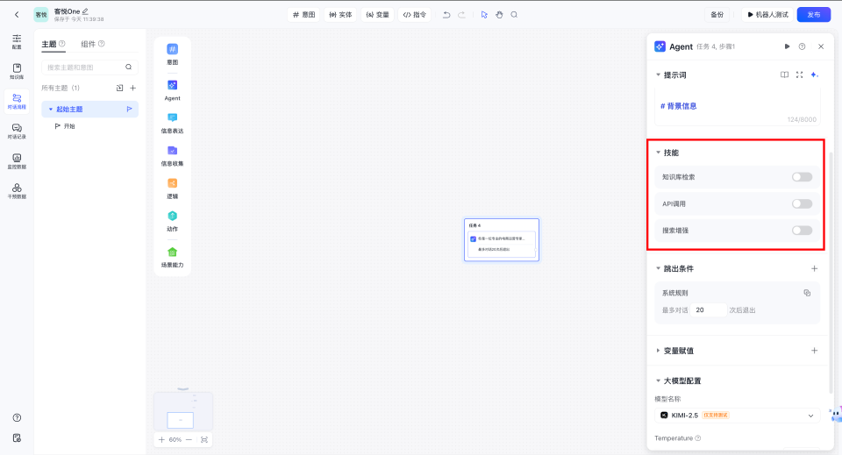The height and width of the screenshot is (455, 842).
Task: Open the 指令 toolbar menu
Action: [415, 15]
